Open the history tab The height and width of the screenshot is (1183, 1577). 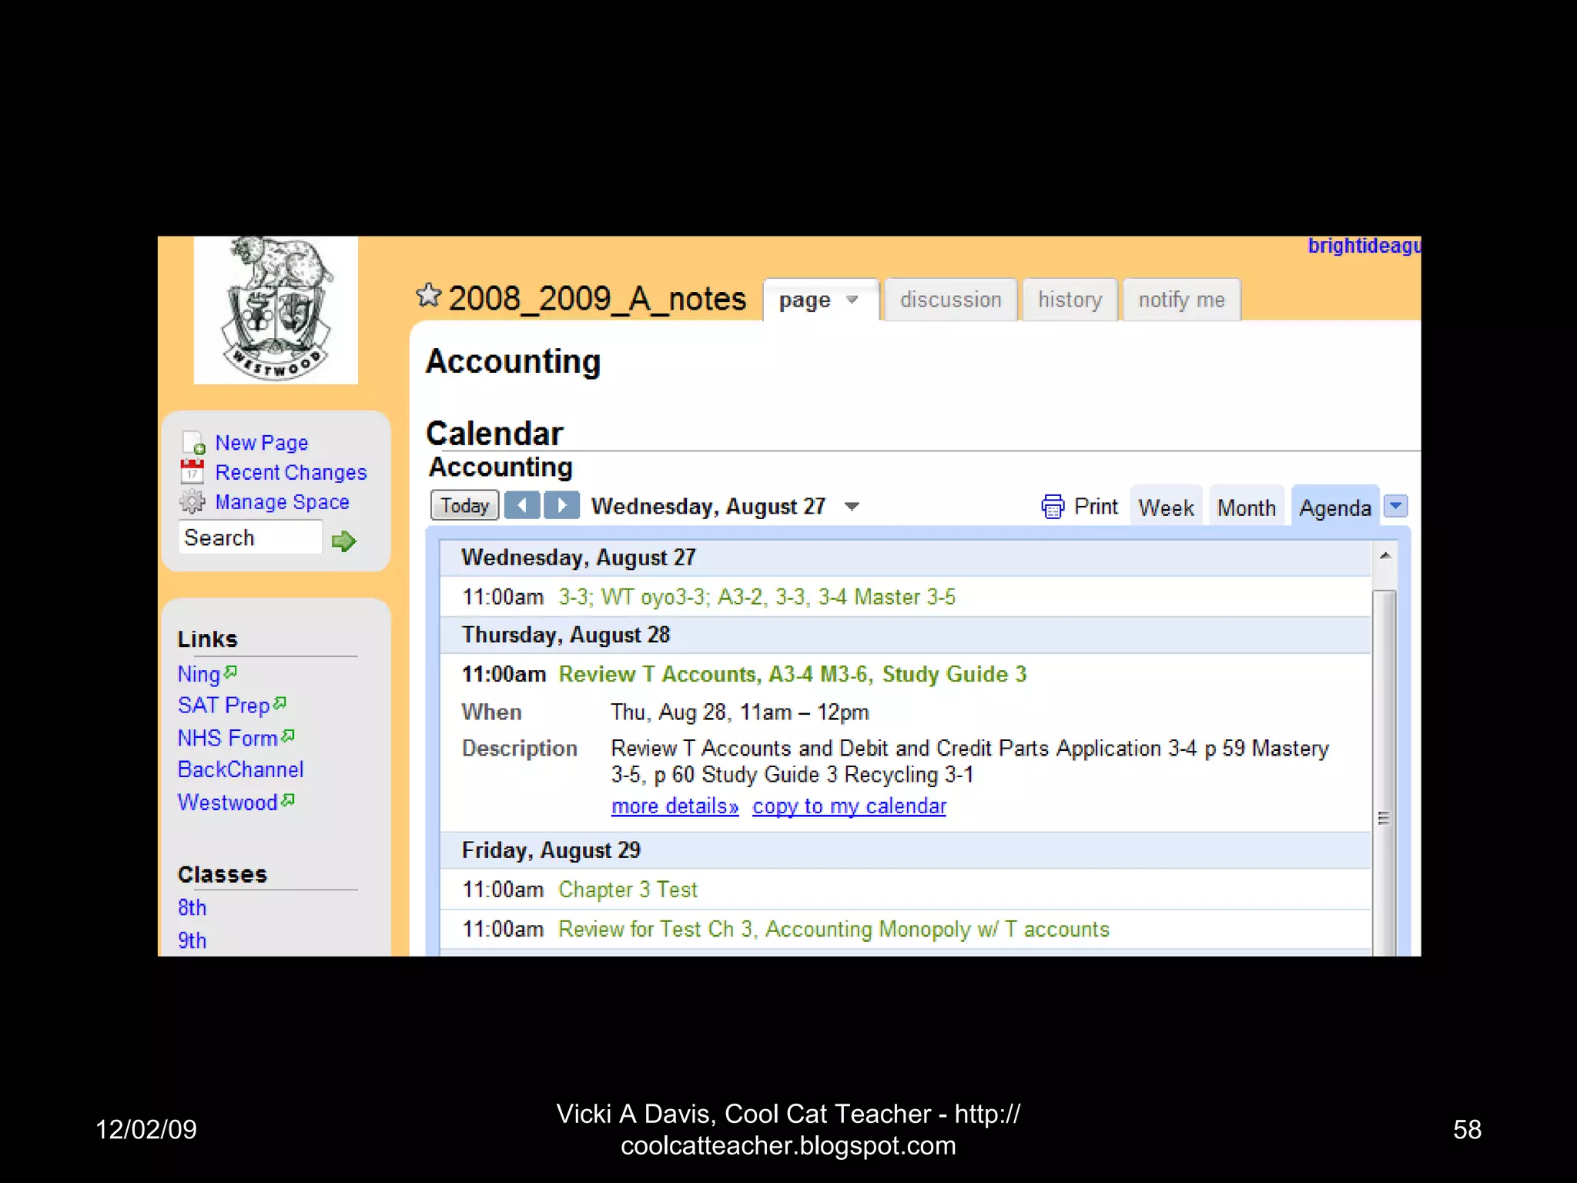[x=1070, y=300]
